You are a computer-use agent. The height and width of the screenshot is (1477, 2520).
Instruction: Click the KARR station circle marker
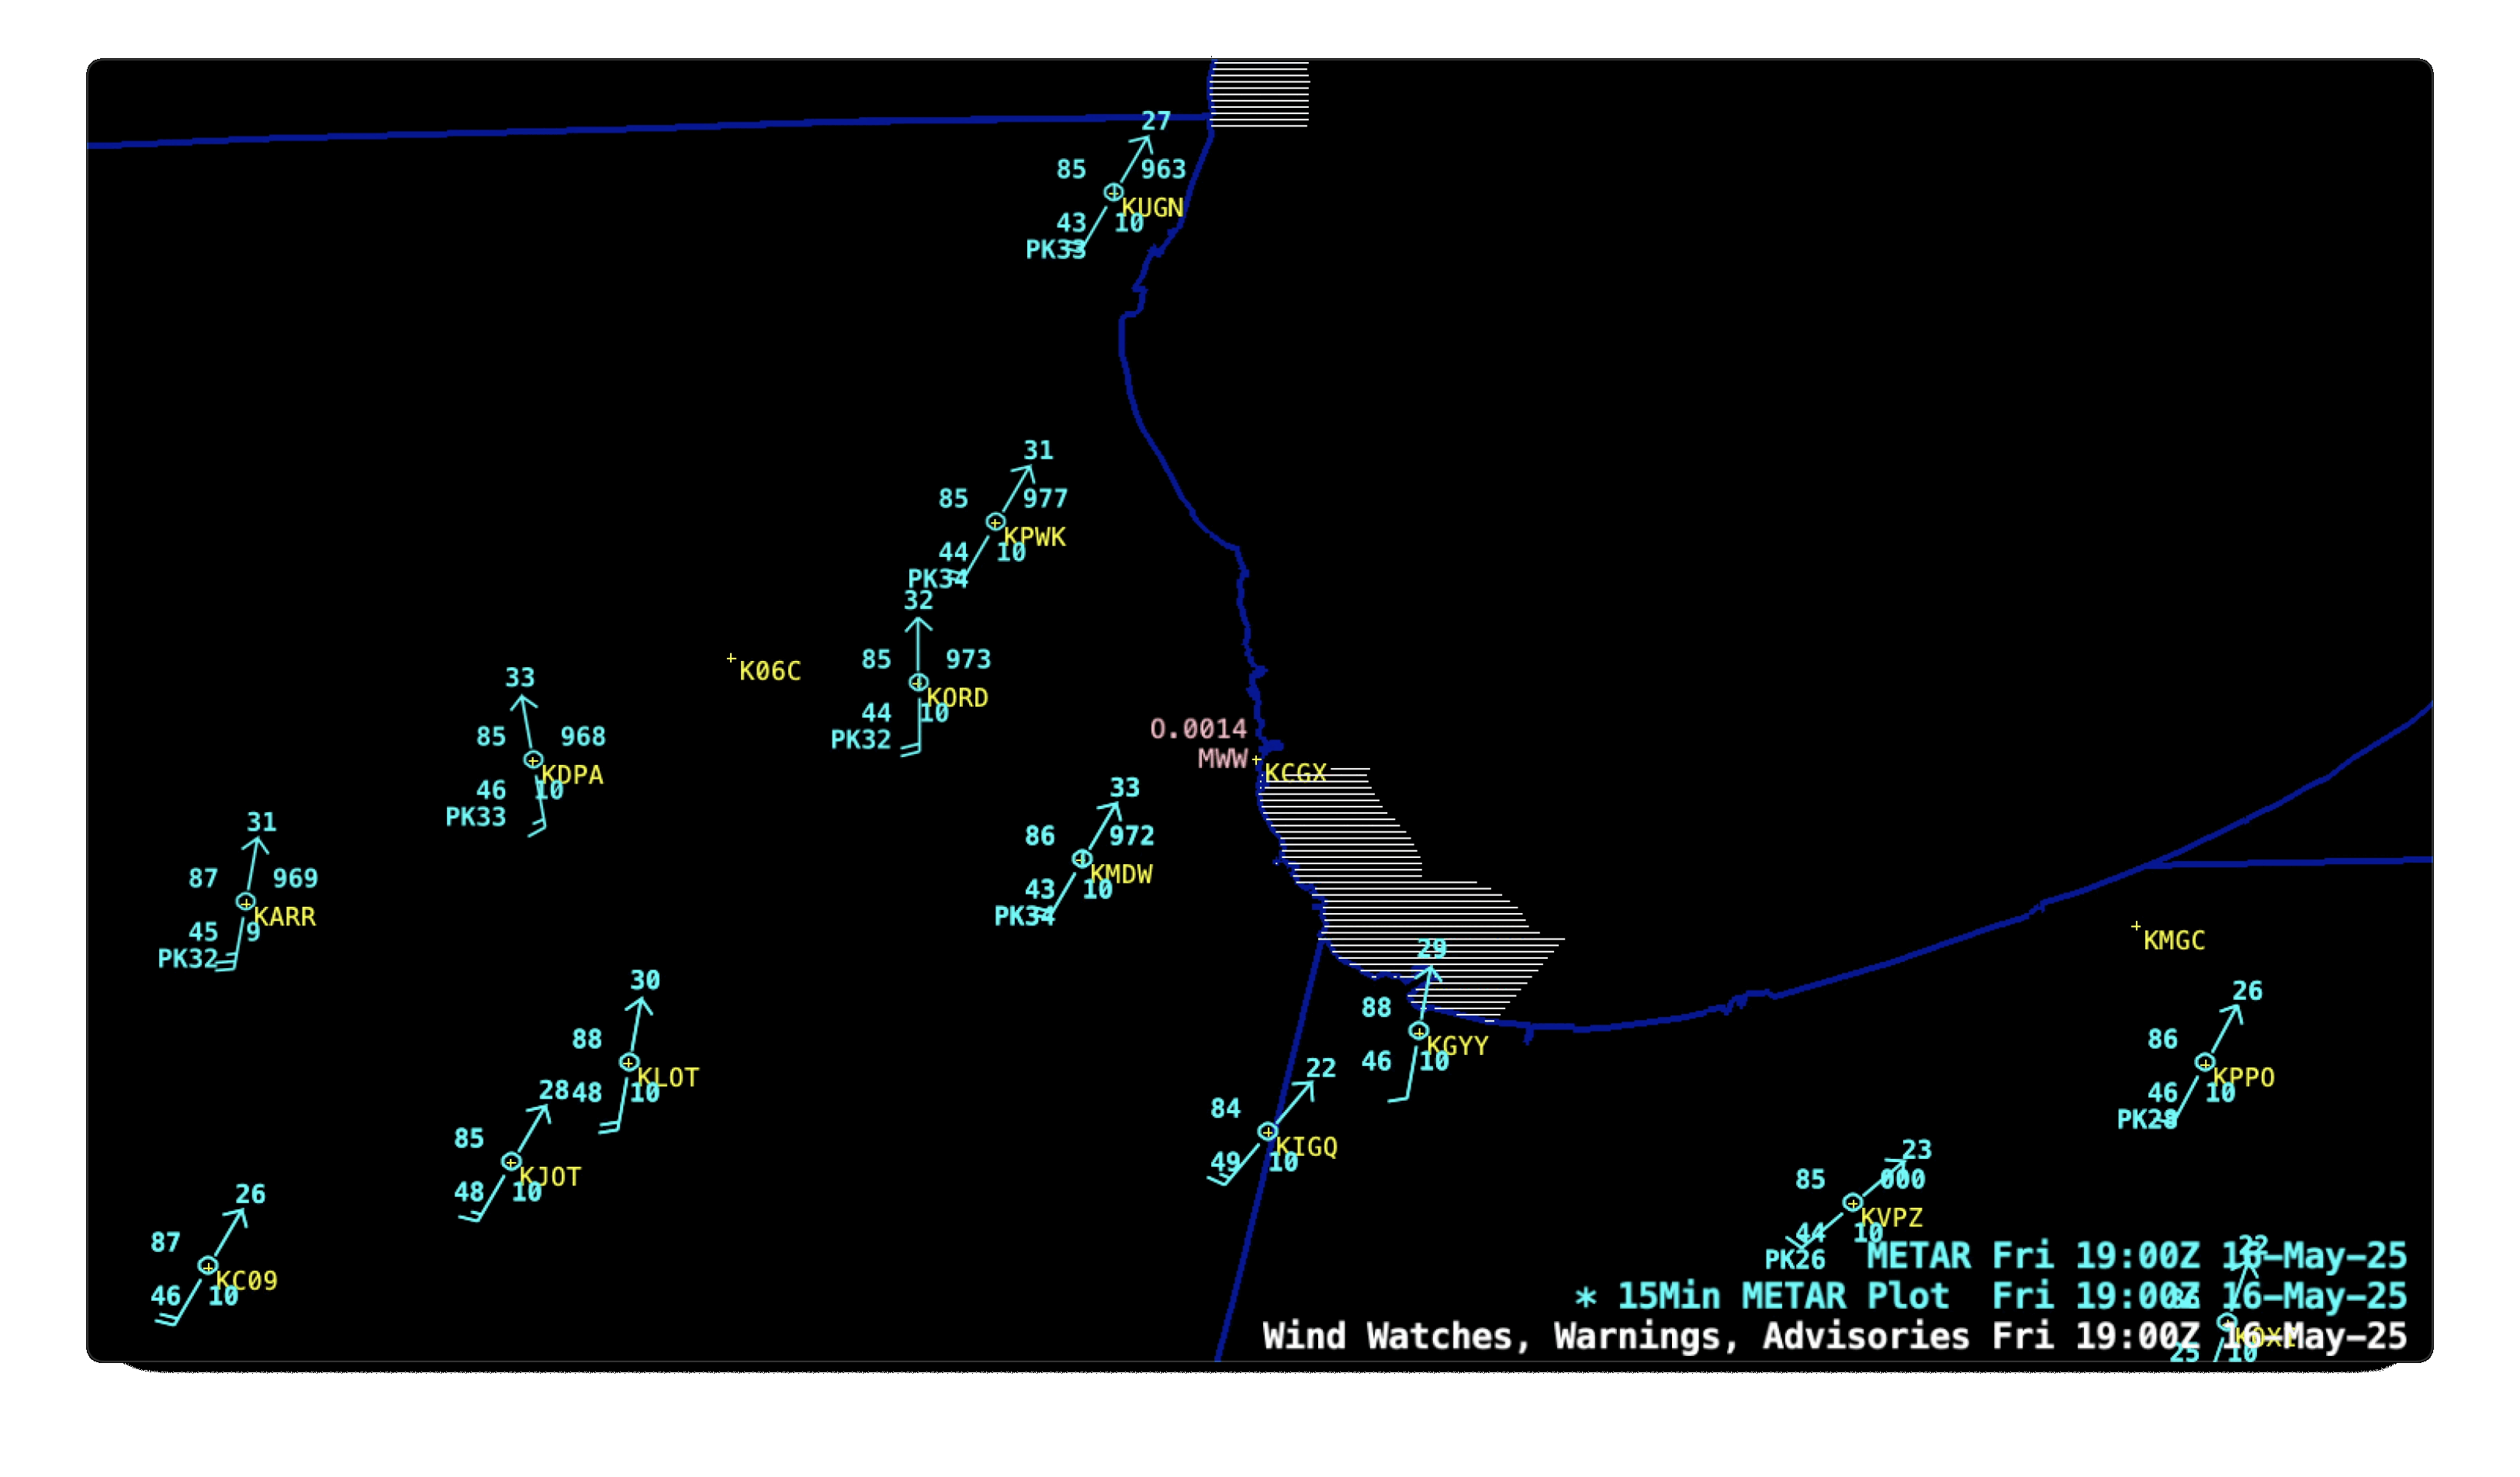point(245,902)
